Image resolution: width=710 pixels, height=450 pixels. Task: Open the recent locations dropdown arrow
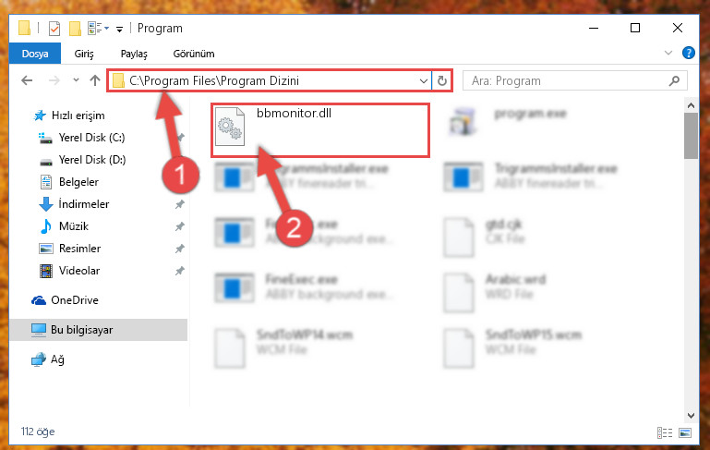tap(76, 80)
